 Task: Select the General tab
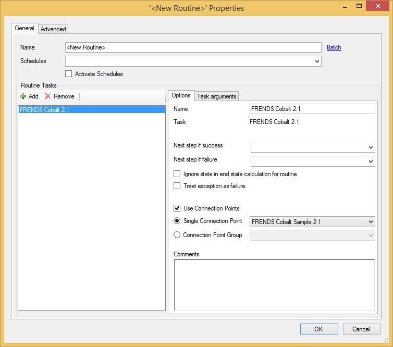(24, 28)
